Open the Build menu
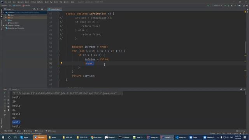 pos(47,2)
